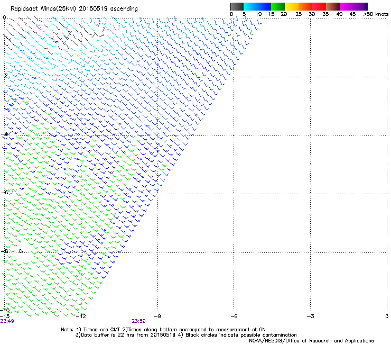The width and height of the screenshot is (391, 344).
Task: Click the isolated green barb near swath top edge
Action: (x=252, y=32)
